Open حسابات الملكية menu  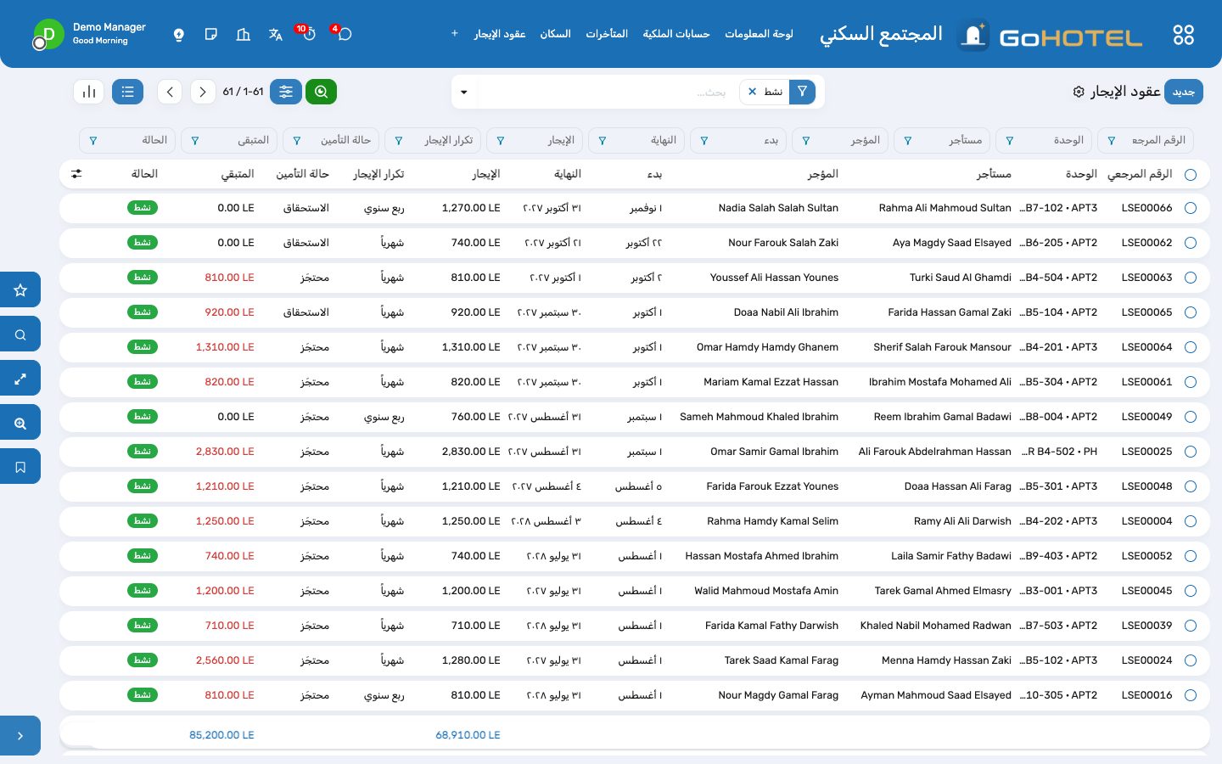pos(676,34)
